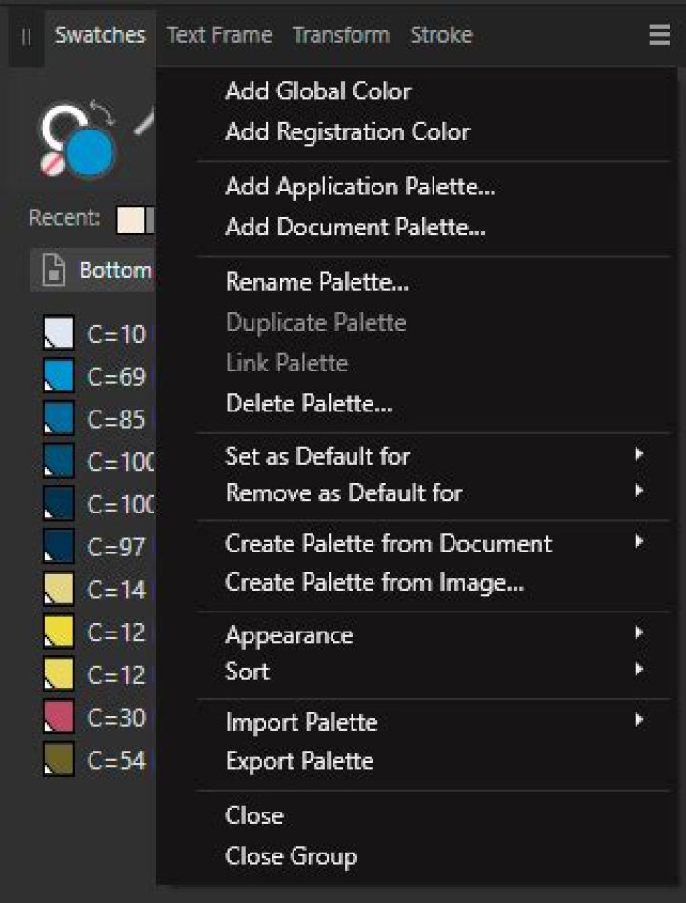This screenshot has width=686, height=903.
Task: Switch to the Text Frame tab
Action: (219, 35)
